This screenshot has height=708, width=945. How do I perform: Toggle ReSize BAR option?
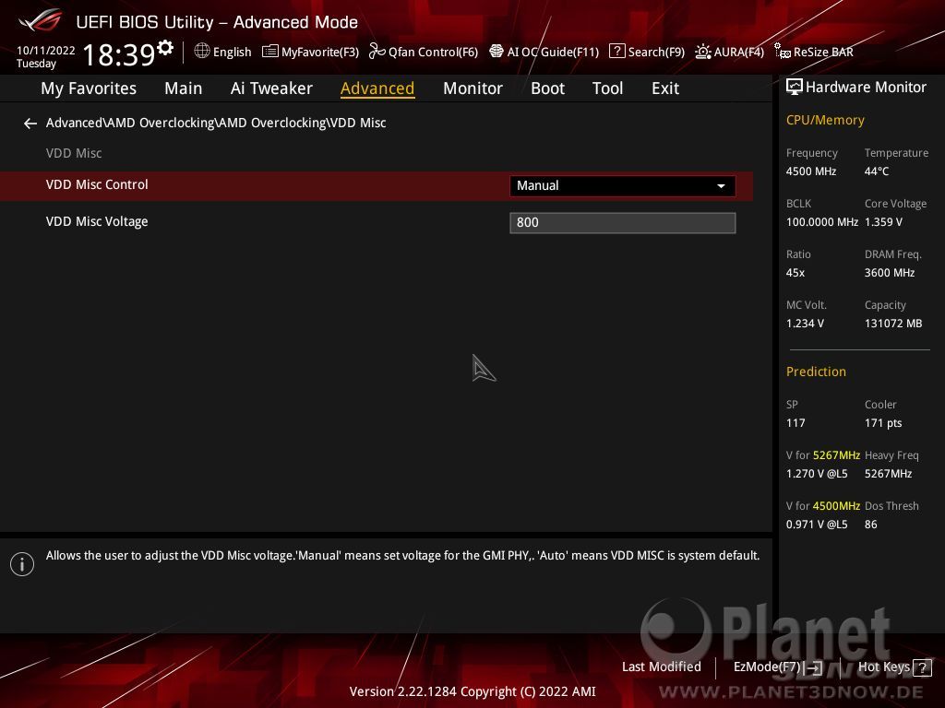point(814,52)
